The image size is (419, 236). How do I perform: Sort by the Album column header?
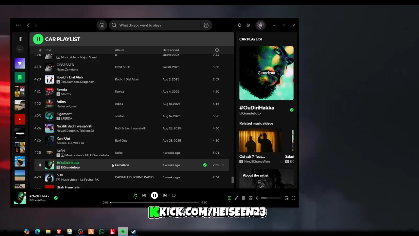(x=119, y=50)
